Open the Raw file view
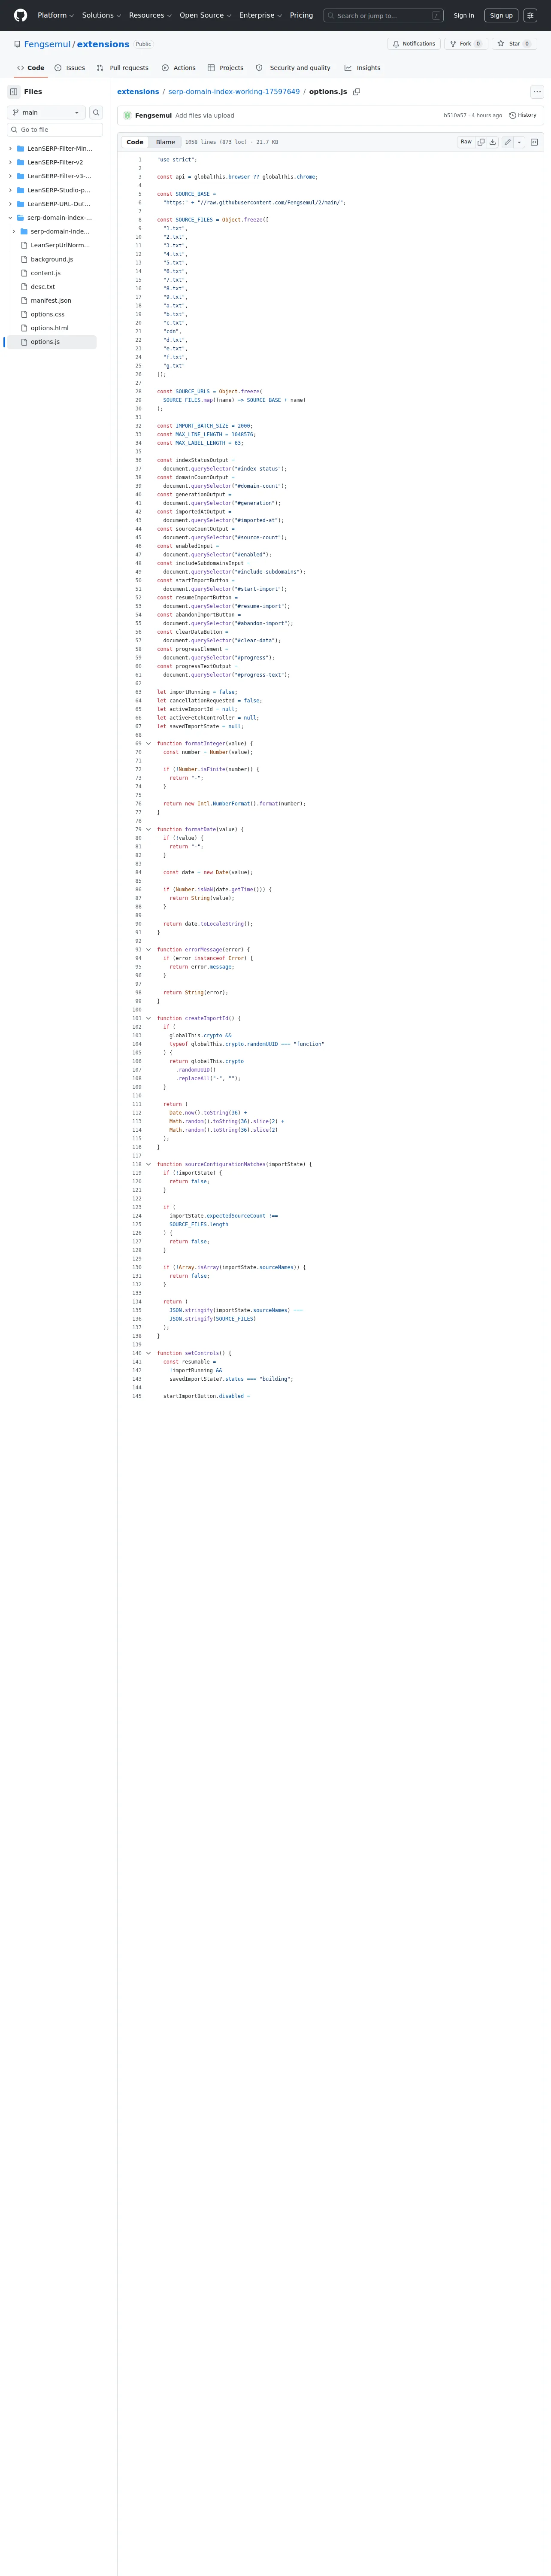 pyautogui.click(x=466, y=142)
